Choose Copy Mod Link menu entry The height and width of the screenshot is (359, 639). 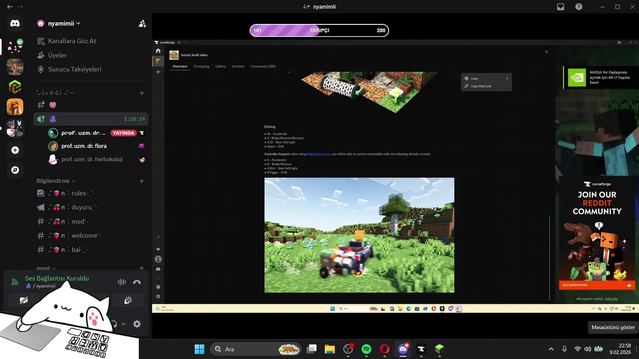tap(486, 86)
